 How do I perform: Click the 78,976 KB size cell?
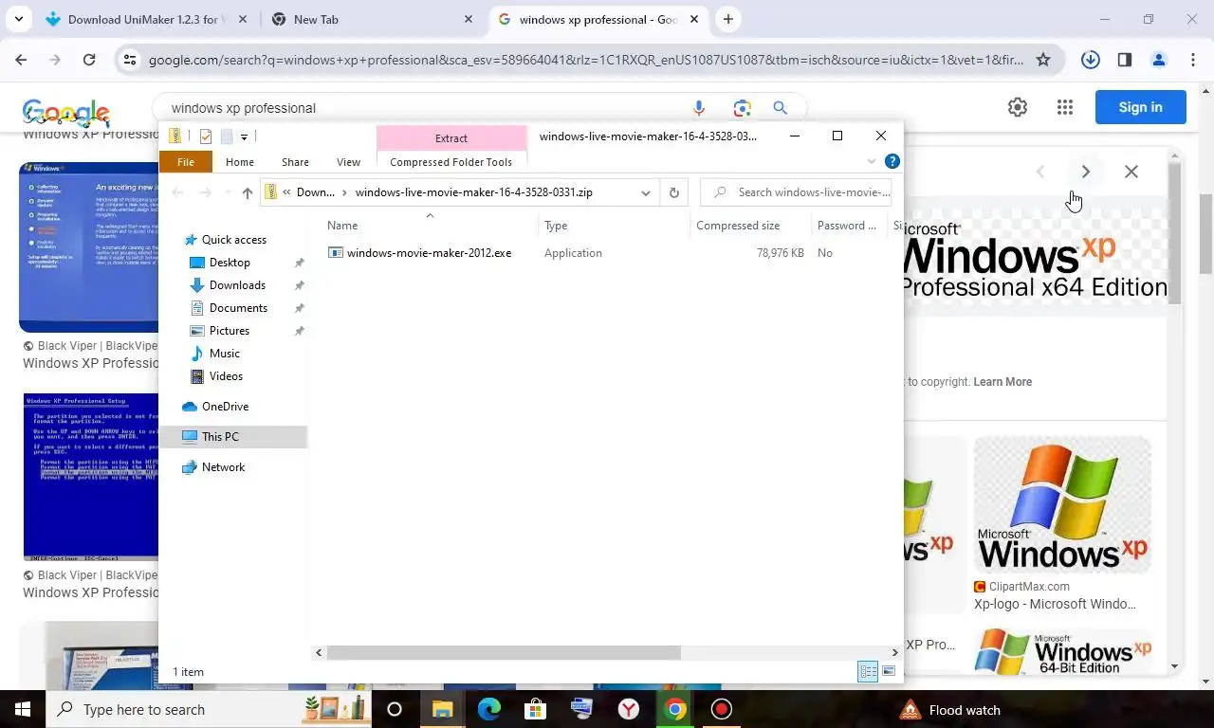pyautogui.click(x=781, y=253)
